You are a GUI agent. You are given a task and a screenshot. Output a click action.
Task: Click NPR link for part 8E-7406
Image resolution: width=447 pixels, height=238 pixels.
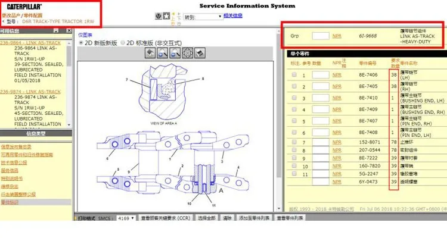337,75
